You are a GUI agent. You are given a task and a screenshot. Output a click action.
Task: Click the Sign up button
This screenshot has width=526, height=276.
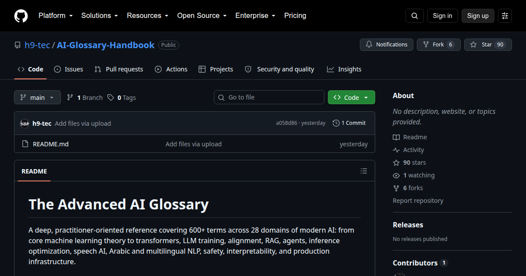[478, 16]
